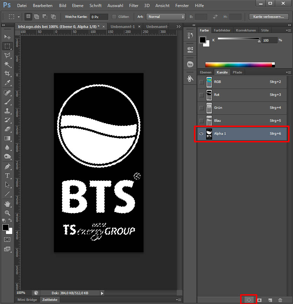Click the color spectrum ramp
Image resolution: width=293 pixels, height=304 pixels.
(x=238, y=64)
